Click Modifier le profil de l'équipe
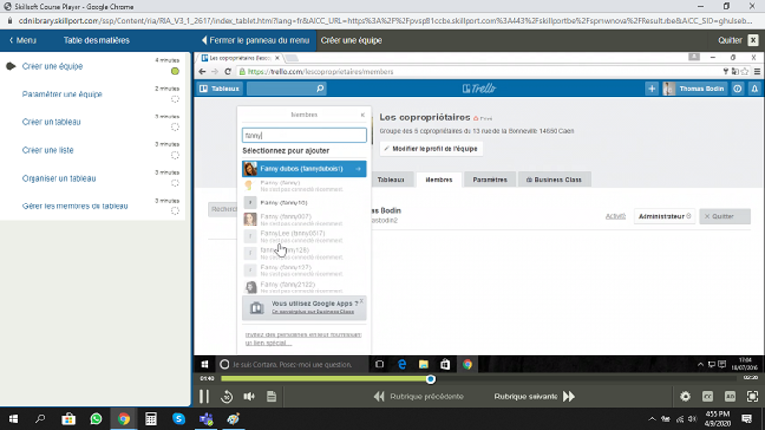Screen dimensions: 765x430 coord(431,149)
